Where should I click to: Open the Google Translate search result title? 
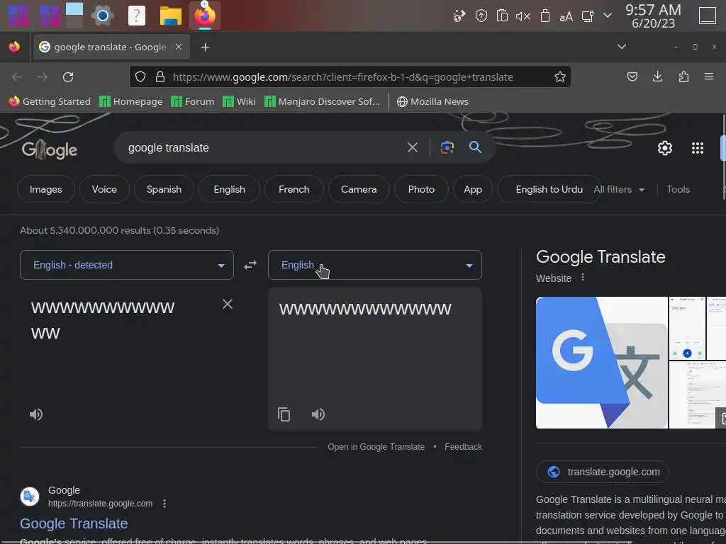click(74, 523)
